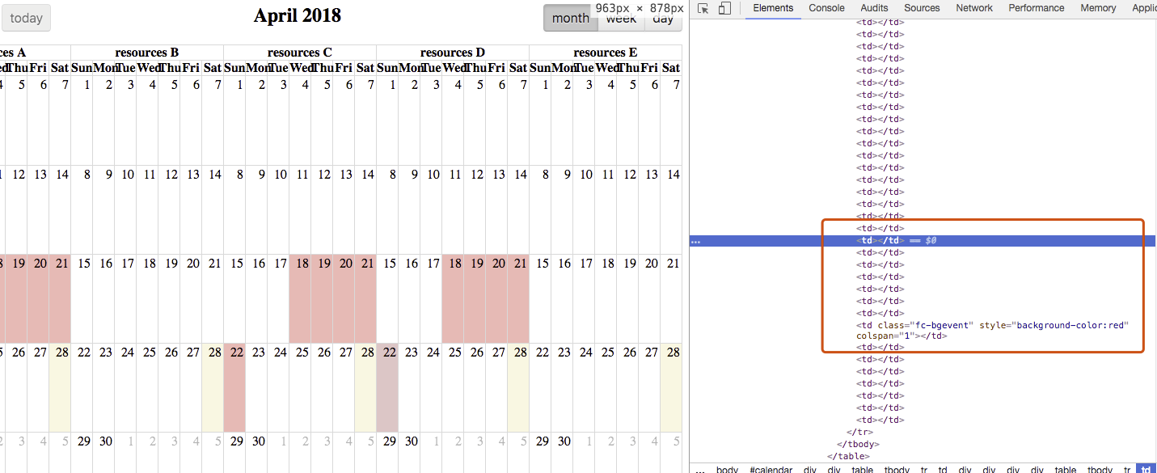Click the today button
The height and width of the screenshot is (473, 1157).
click(27, 17)
